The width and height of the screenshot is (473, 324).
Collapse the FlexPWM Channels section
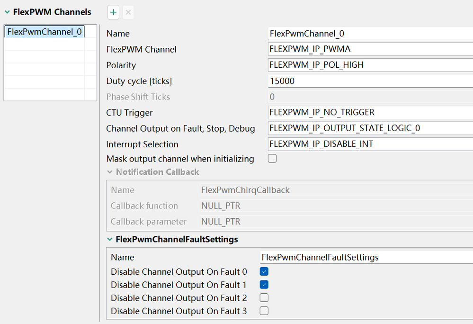(x=7, y=12)
